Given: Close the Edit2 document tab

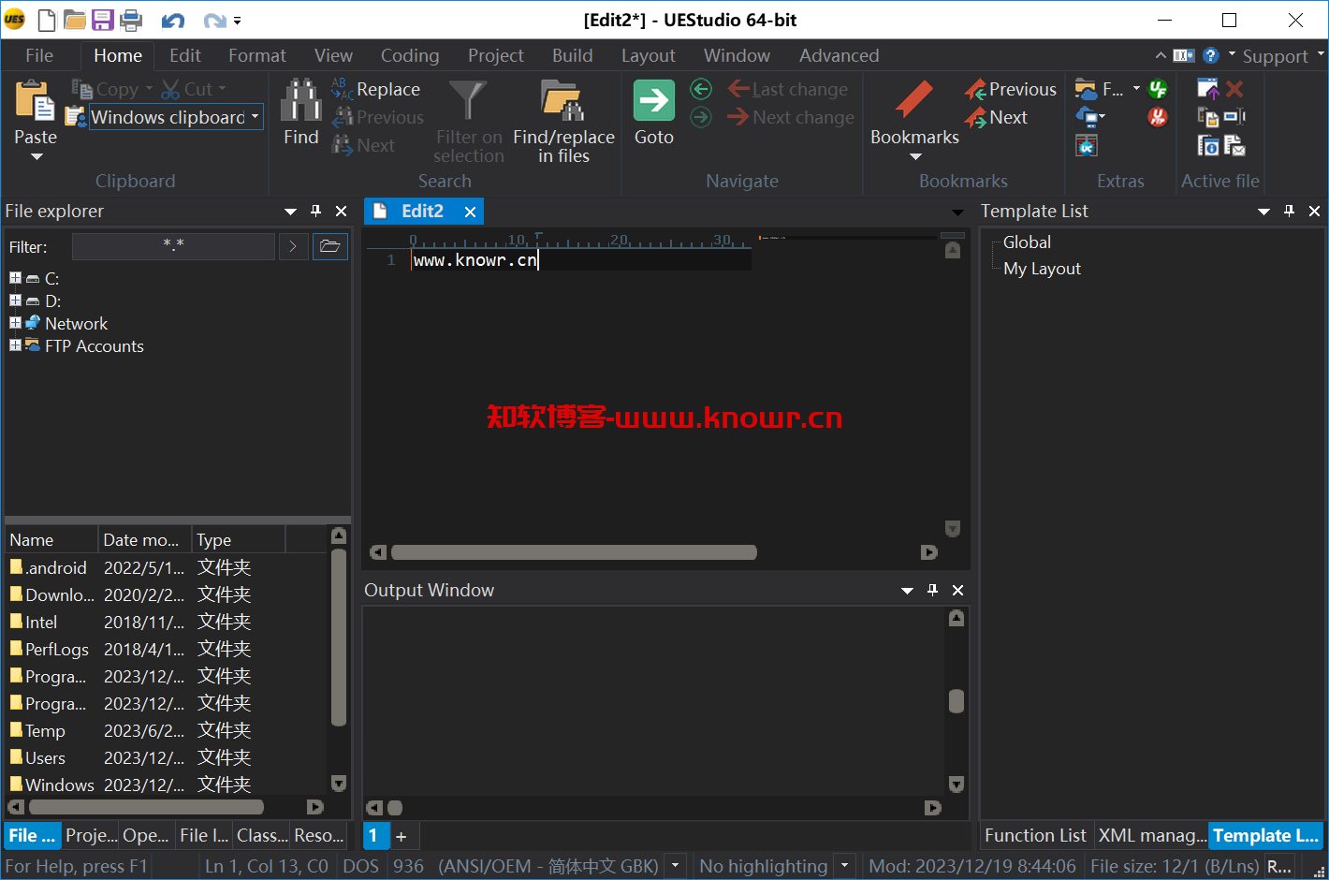Looking at the screenshot, I should click(471, 212).
